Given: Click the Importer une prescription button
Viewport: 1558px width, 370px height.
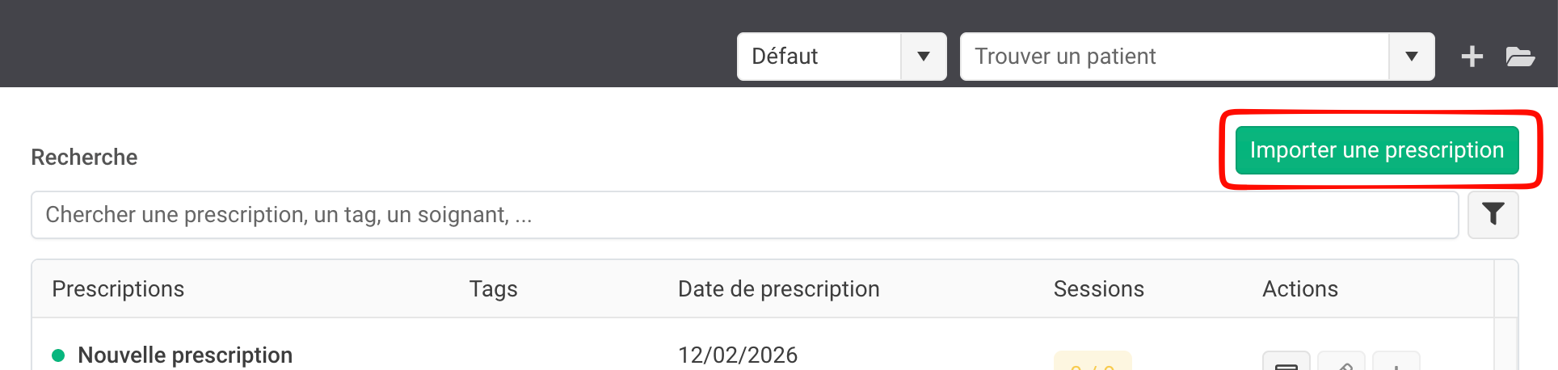Looking at the screenshot, I should (x=1376, y=150).
